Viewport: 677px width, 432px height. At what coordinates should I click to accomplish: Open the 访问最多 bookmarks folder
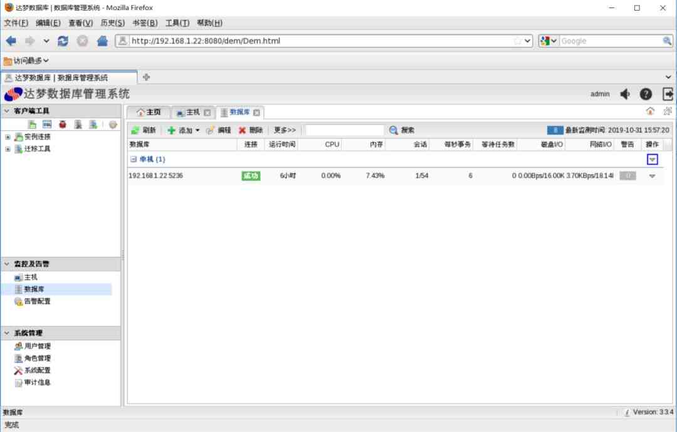26,61
